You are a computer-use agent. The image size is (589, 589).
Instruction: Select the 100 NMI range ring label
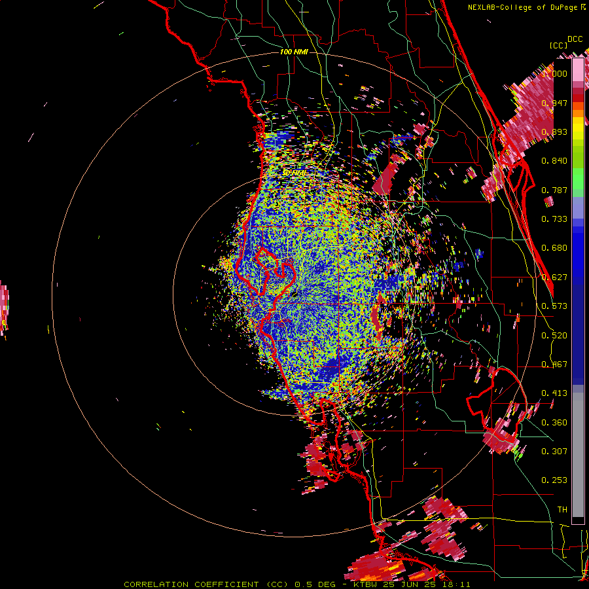click(x=294, y=52)
